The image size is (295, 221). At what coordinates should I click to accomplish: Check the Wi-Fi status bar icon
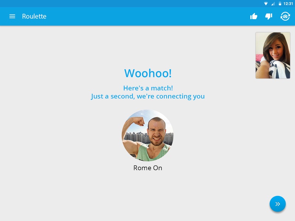[265, 4]
